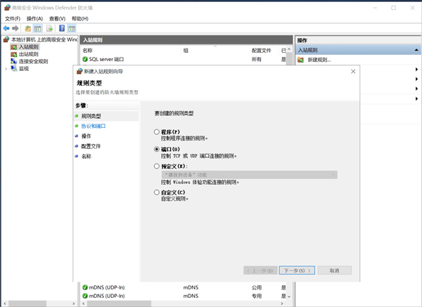Select mDNS (UDP-In) rule with 公用 profile

pos(183,287)
